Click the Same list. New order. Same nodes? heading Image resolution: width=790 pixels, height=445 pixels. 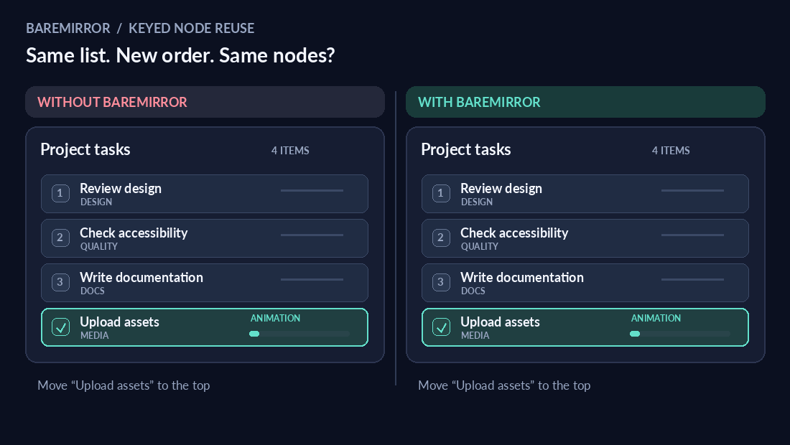[180, 55]
